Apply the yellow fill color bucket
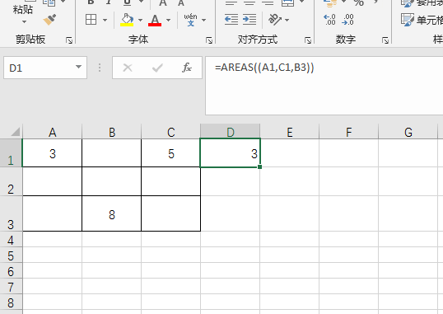 [x=127, y=20]
